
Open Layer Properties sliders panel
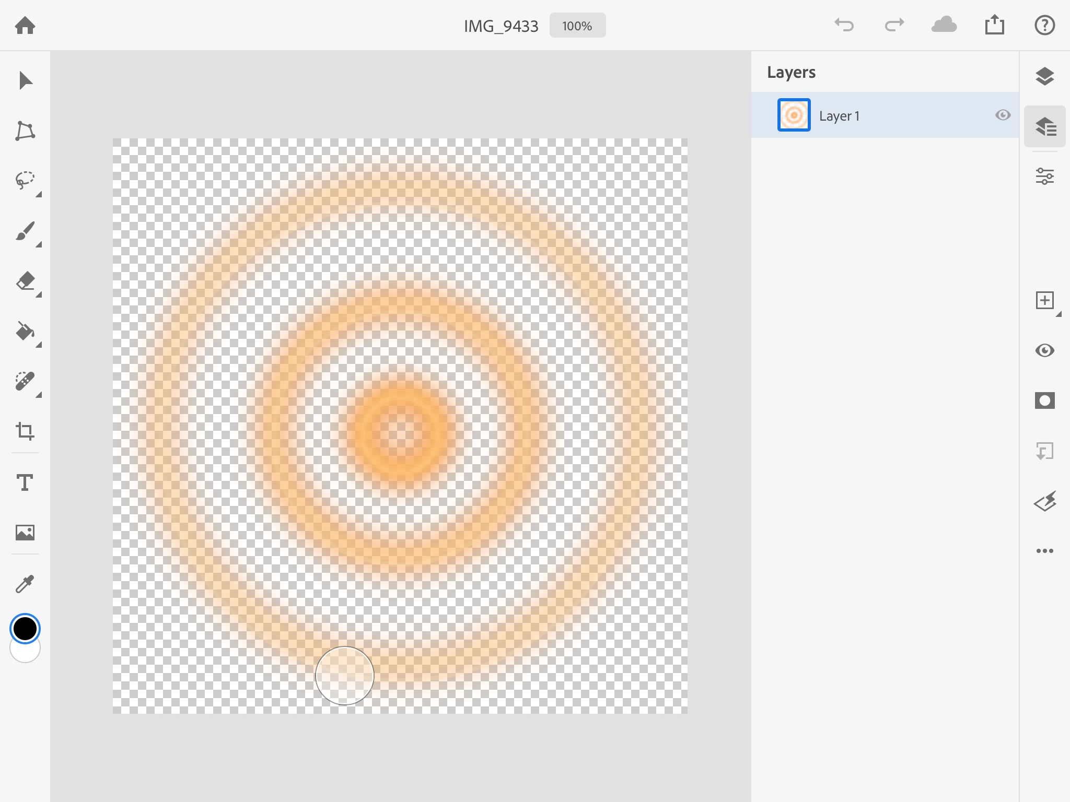1044,176
